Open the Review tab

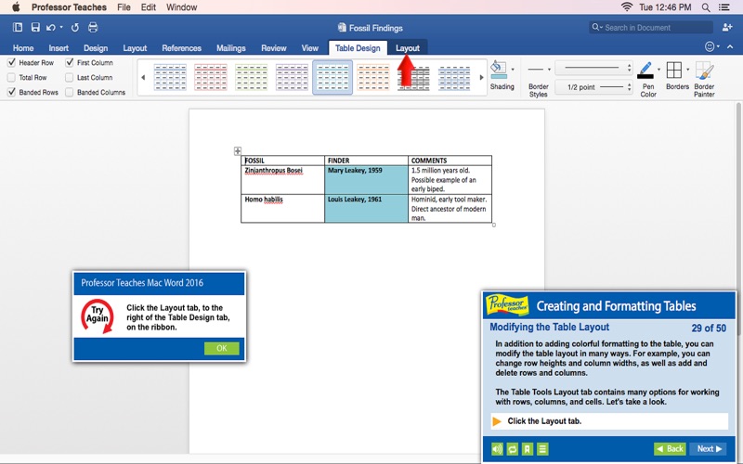pyautogui.click(x=273, y=48)
